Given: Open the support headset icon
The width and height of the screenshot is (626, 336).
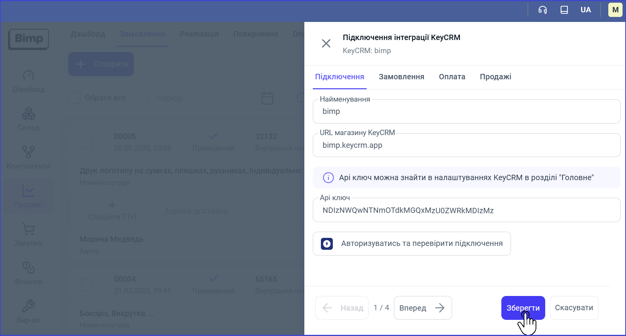Looking at the screenshot, I should (543, 10).
